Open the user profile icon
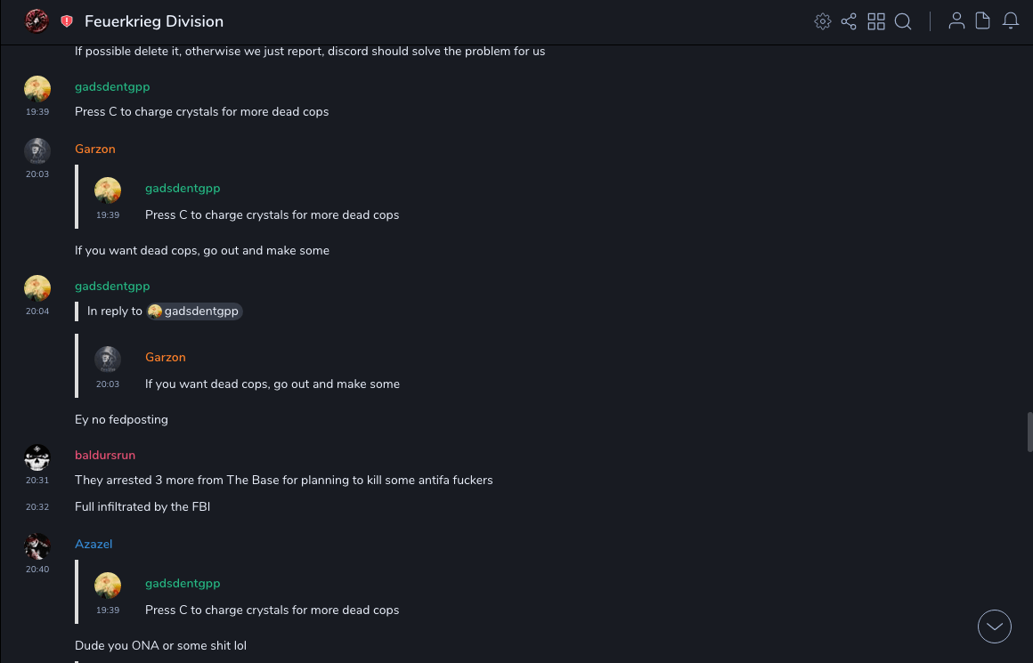The image size is (1033, 663). tap(956, 21)
